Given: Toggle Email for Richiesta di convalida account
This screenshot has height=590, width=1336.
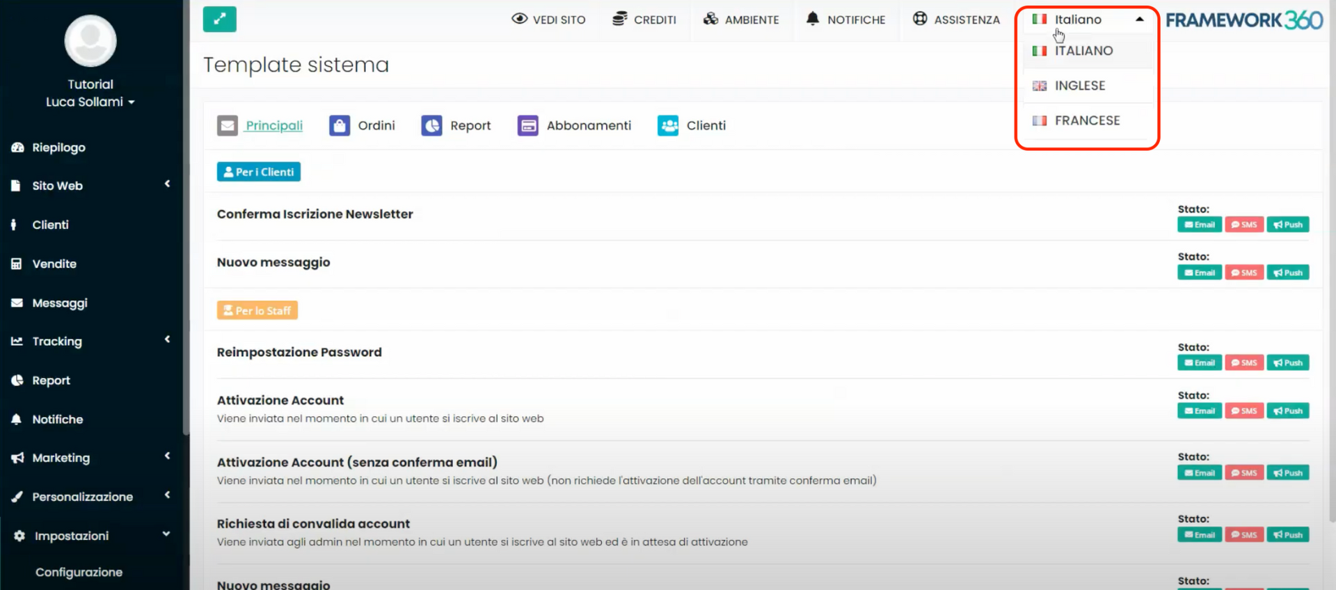Looking at the screenshot, I should pyautogui.click(x=1200, y=534).
